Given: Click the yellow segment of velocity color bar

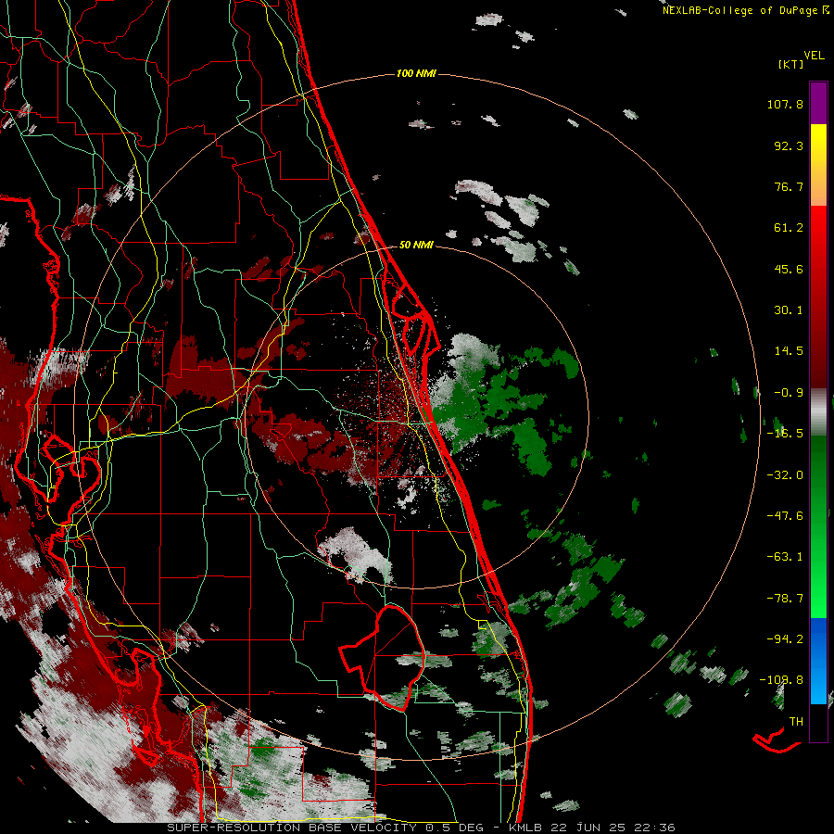Looking at the screenshot, I should pyautogui.click(x=818, y=144).
